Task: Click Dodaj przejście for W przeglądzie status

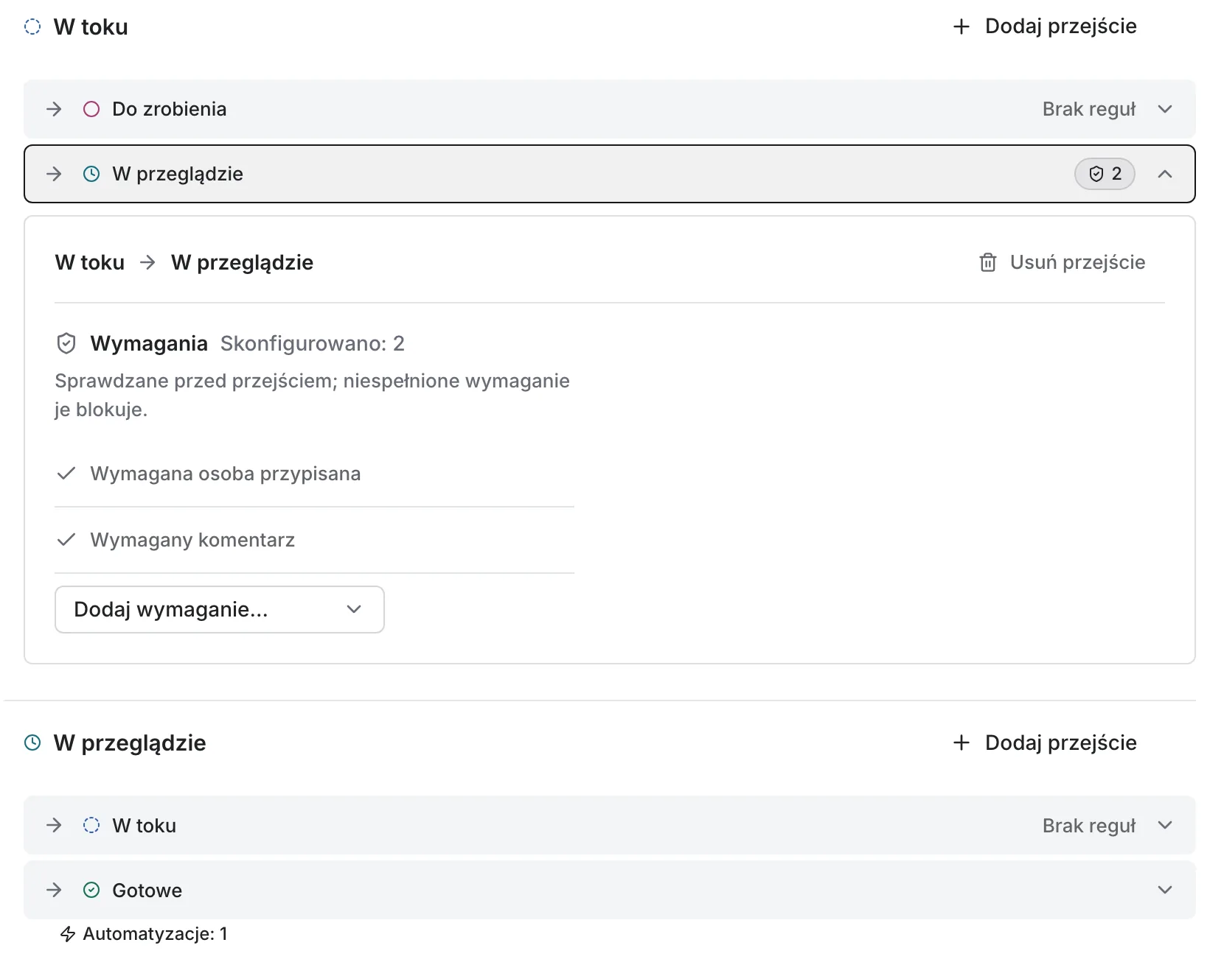Action: [x=1045, y=742]
